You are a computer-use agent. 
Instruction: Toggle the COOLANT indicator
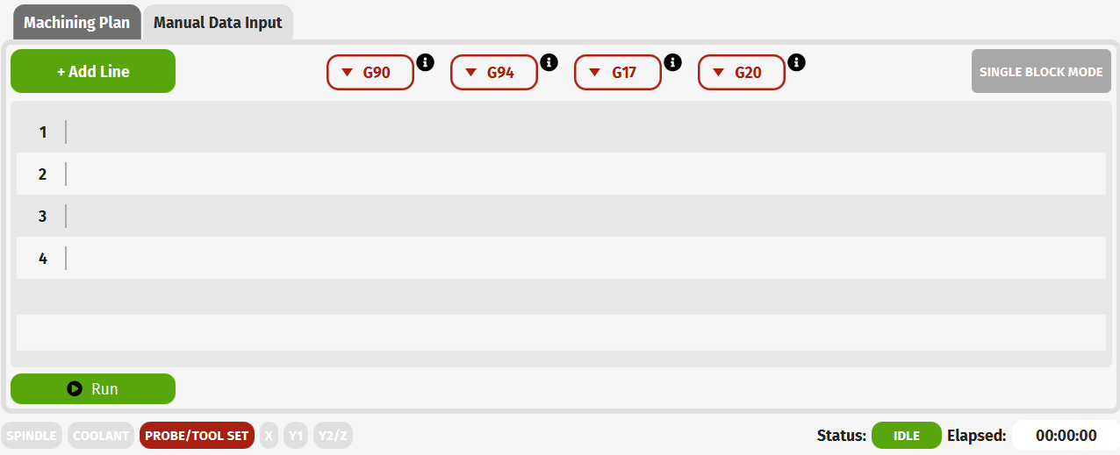(x=101, y=436)
